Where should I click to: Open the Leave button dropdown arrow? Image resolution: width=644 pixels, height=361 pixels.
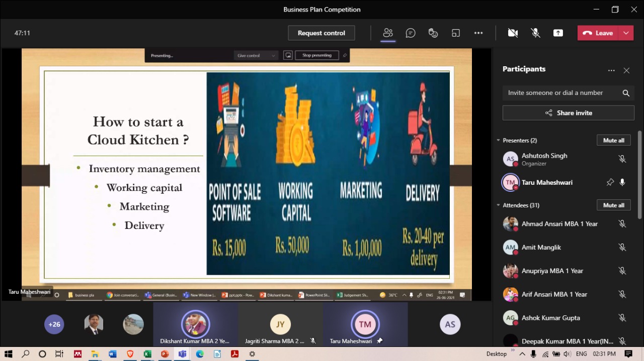(626, 33)
